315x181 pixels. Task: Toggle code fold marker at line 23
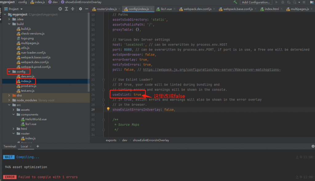[103, 80]
